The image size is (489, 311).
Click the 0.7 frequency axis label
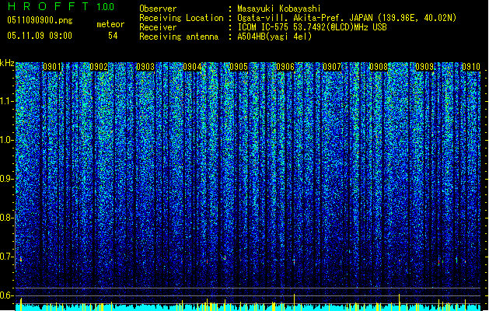7,256
